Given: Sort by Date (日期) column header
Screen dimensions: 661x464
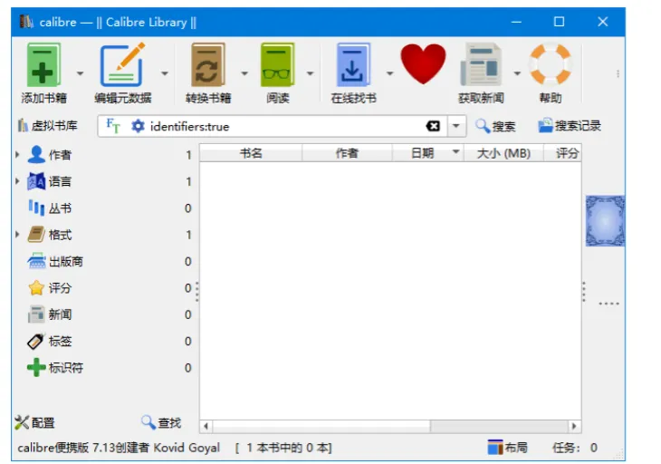Looking at the screenshot, I should click(x=428, y=153).
